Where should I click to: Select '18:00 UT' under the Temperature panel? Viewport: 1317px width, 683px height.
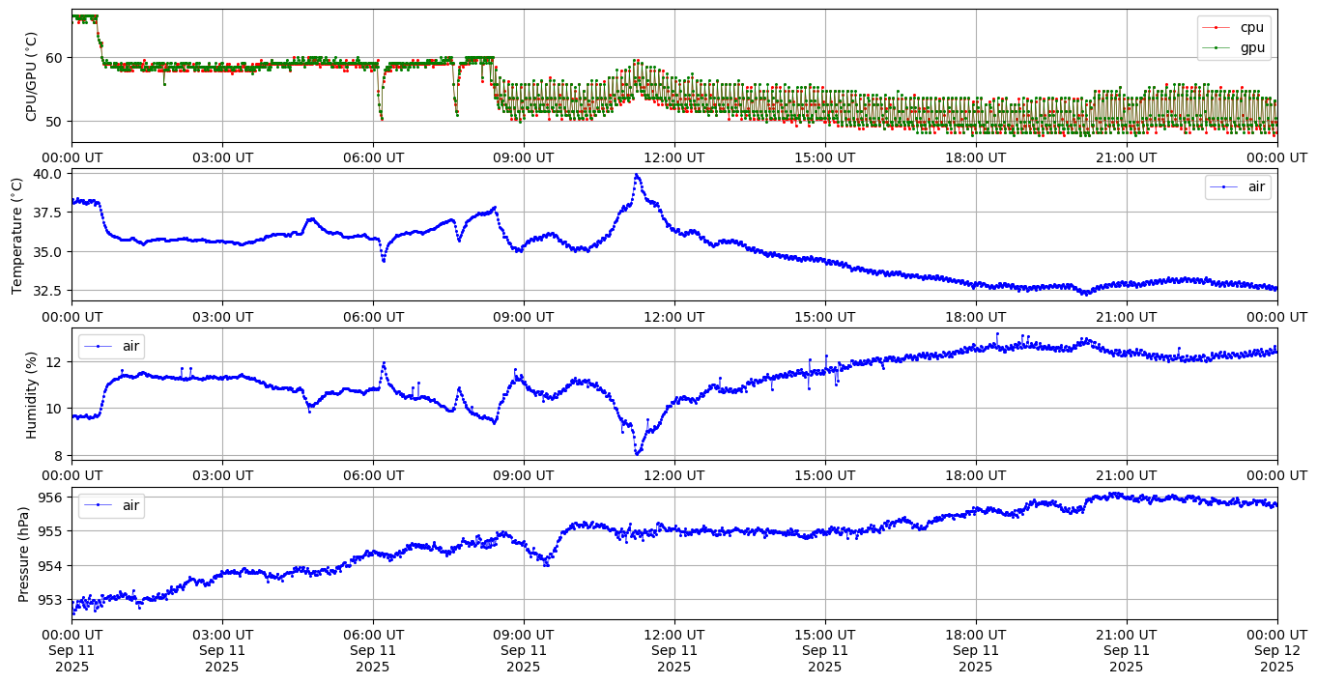(x=976, y=316)
